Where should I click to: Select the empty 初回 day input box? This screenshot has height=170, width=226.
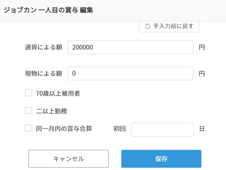tap(162, 130)
